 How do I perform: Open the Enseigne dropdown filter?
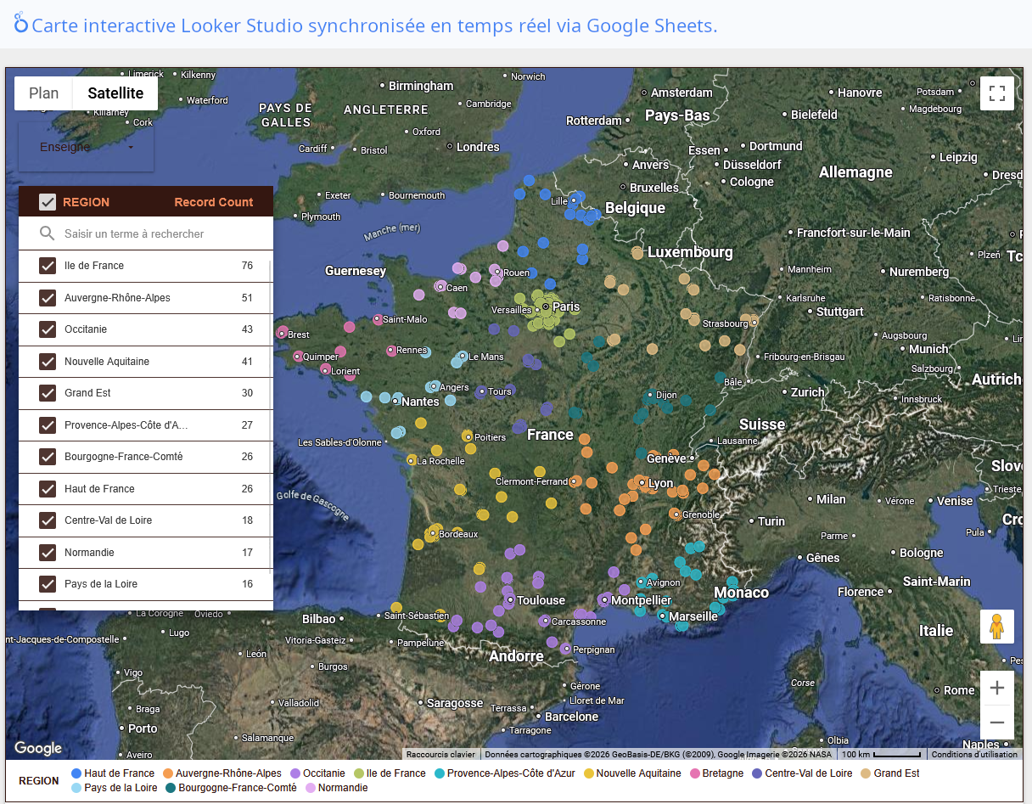[x=86, y=147]
